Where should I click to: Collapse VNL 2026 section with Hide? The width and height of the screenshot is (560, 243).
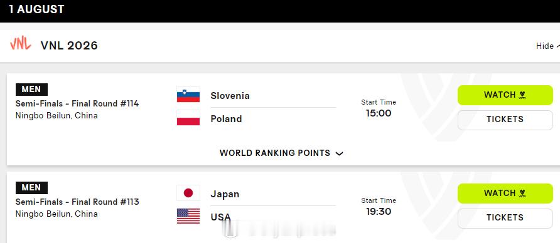pyautogui.click(x=547, y=46)
